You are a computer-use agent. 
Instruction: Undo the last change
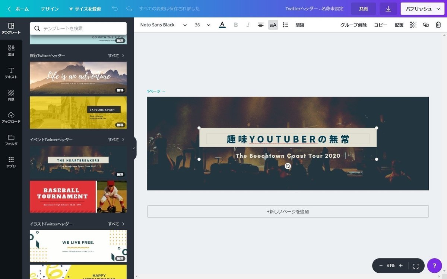115,9
